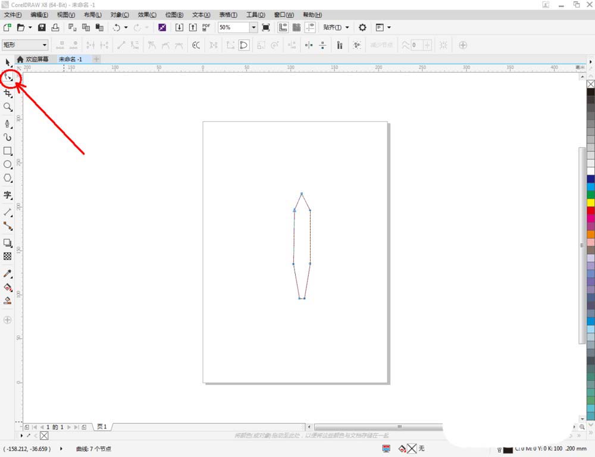Expand the Open file arrow dropdown

30,27
